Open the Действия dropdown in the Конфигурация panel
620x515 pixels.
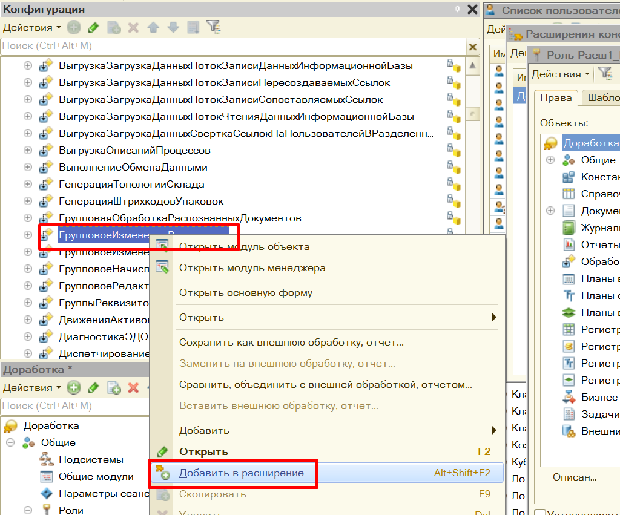(x=31, y=28)
